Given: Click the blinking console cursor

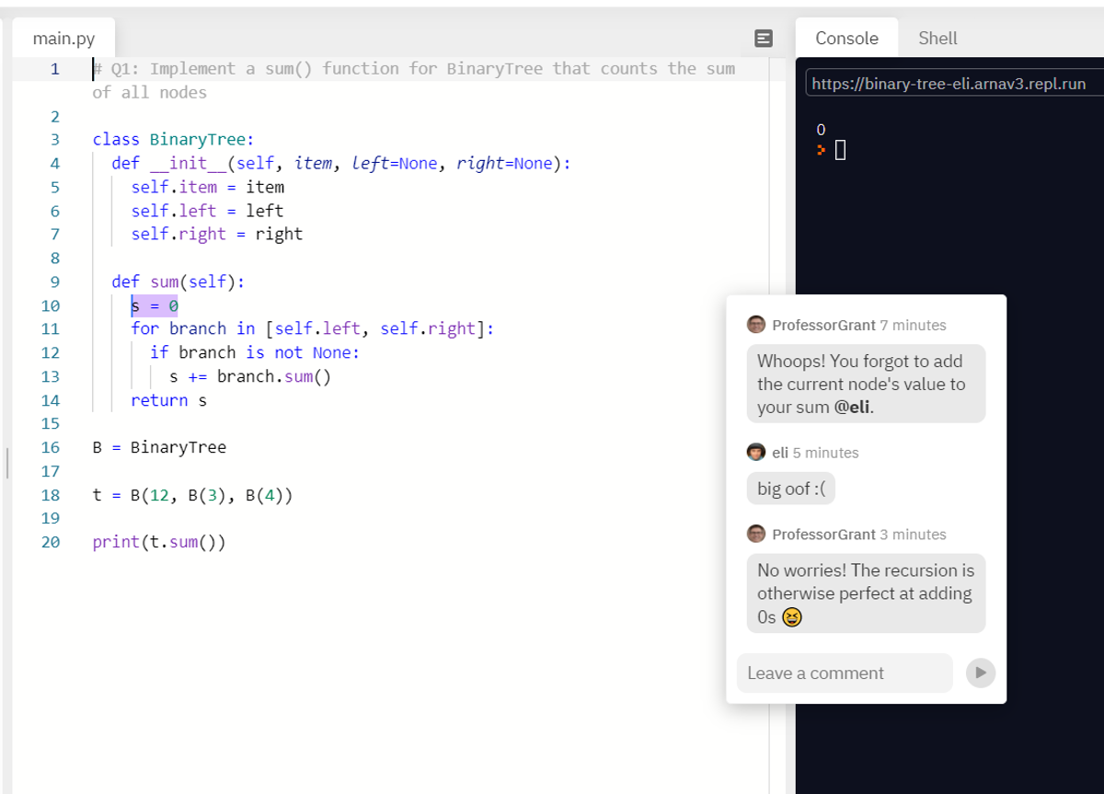Looking at the screenshot, I should point(838,149).
